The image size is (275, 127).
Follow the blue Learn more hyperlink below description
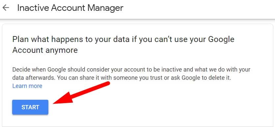27,86
